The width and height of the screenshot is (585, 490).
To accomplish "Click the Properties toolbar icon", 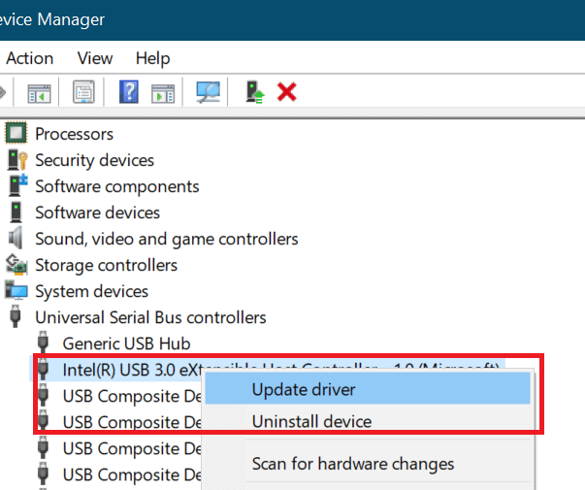I will tap(83, 91).
